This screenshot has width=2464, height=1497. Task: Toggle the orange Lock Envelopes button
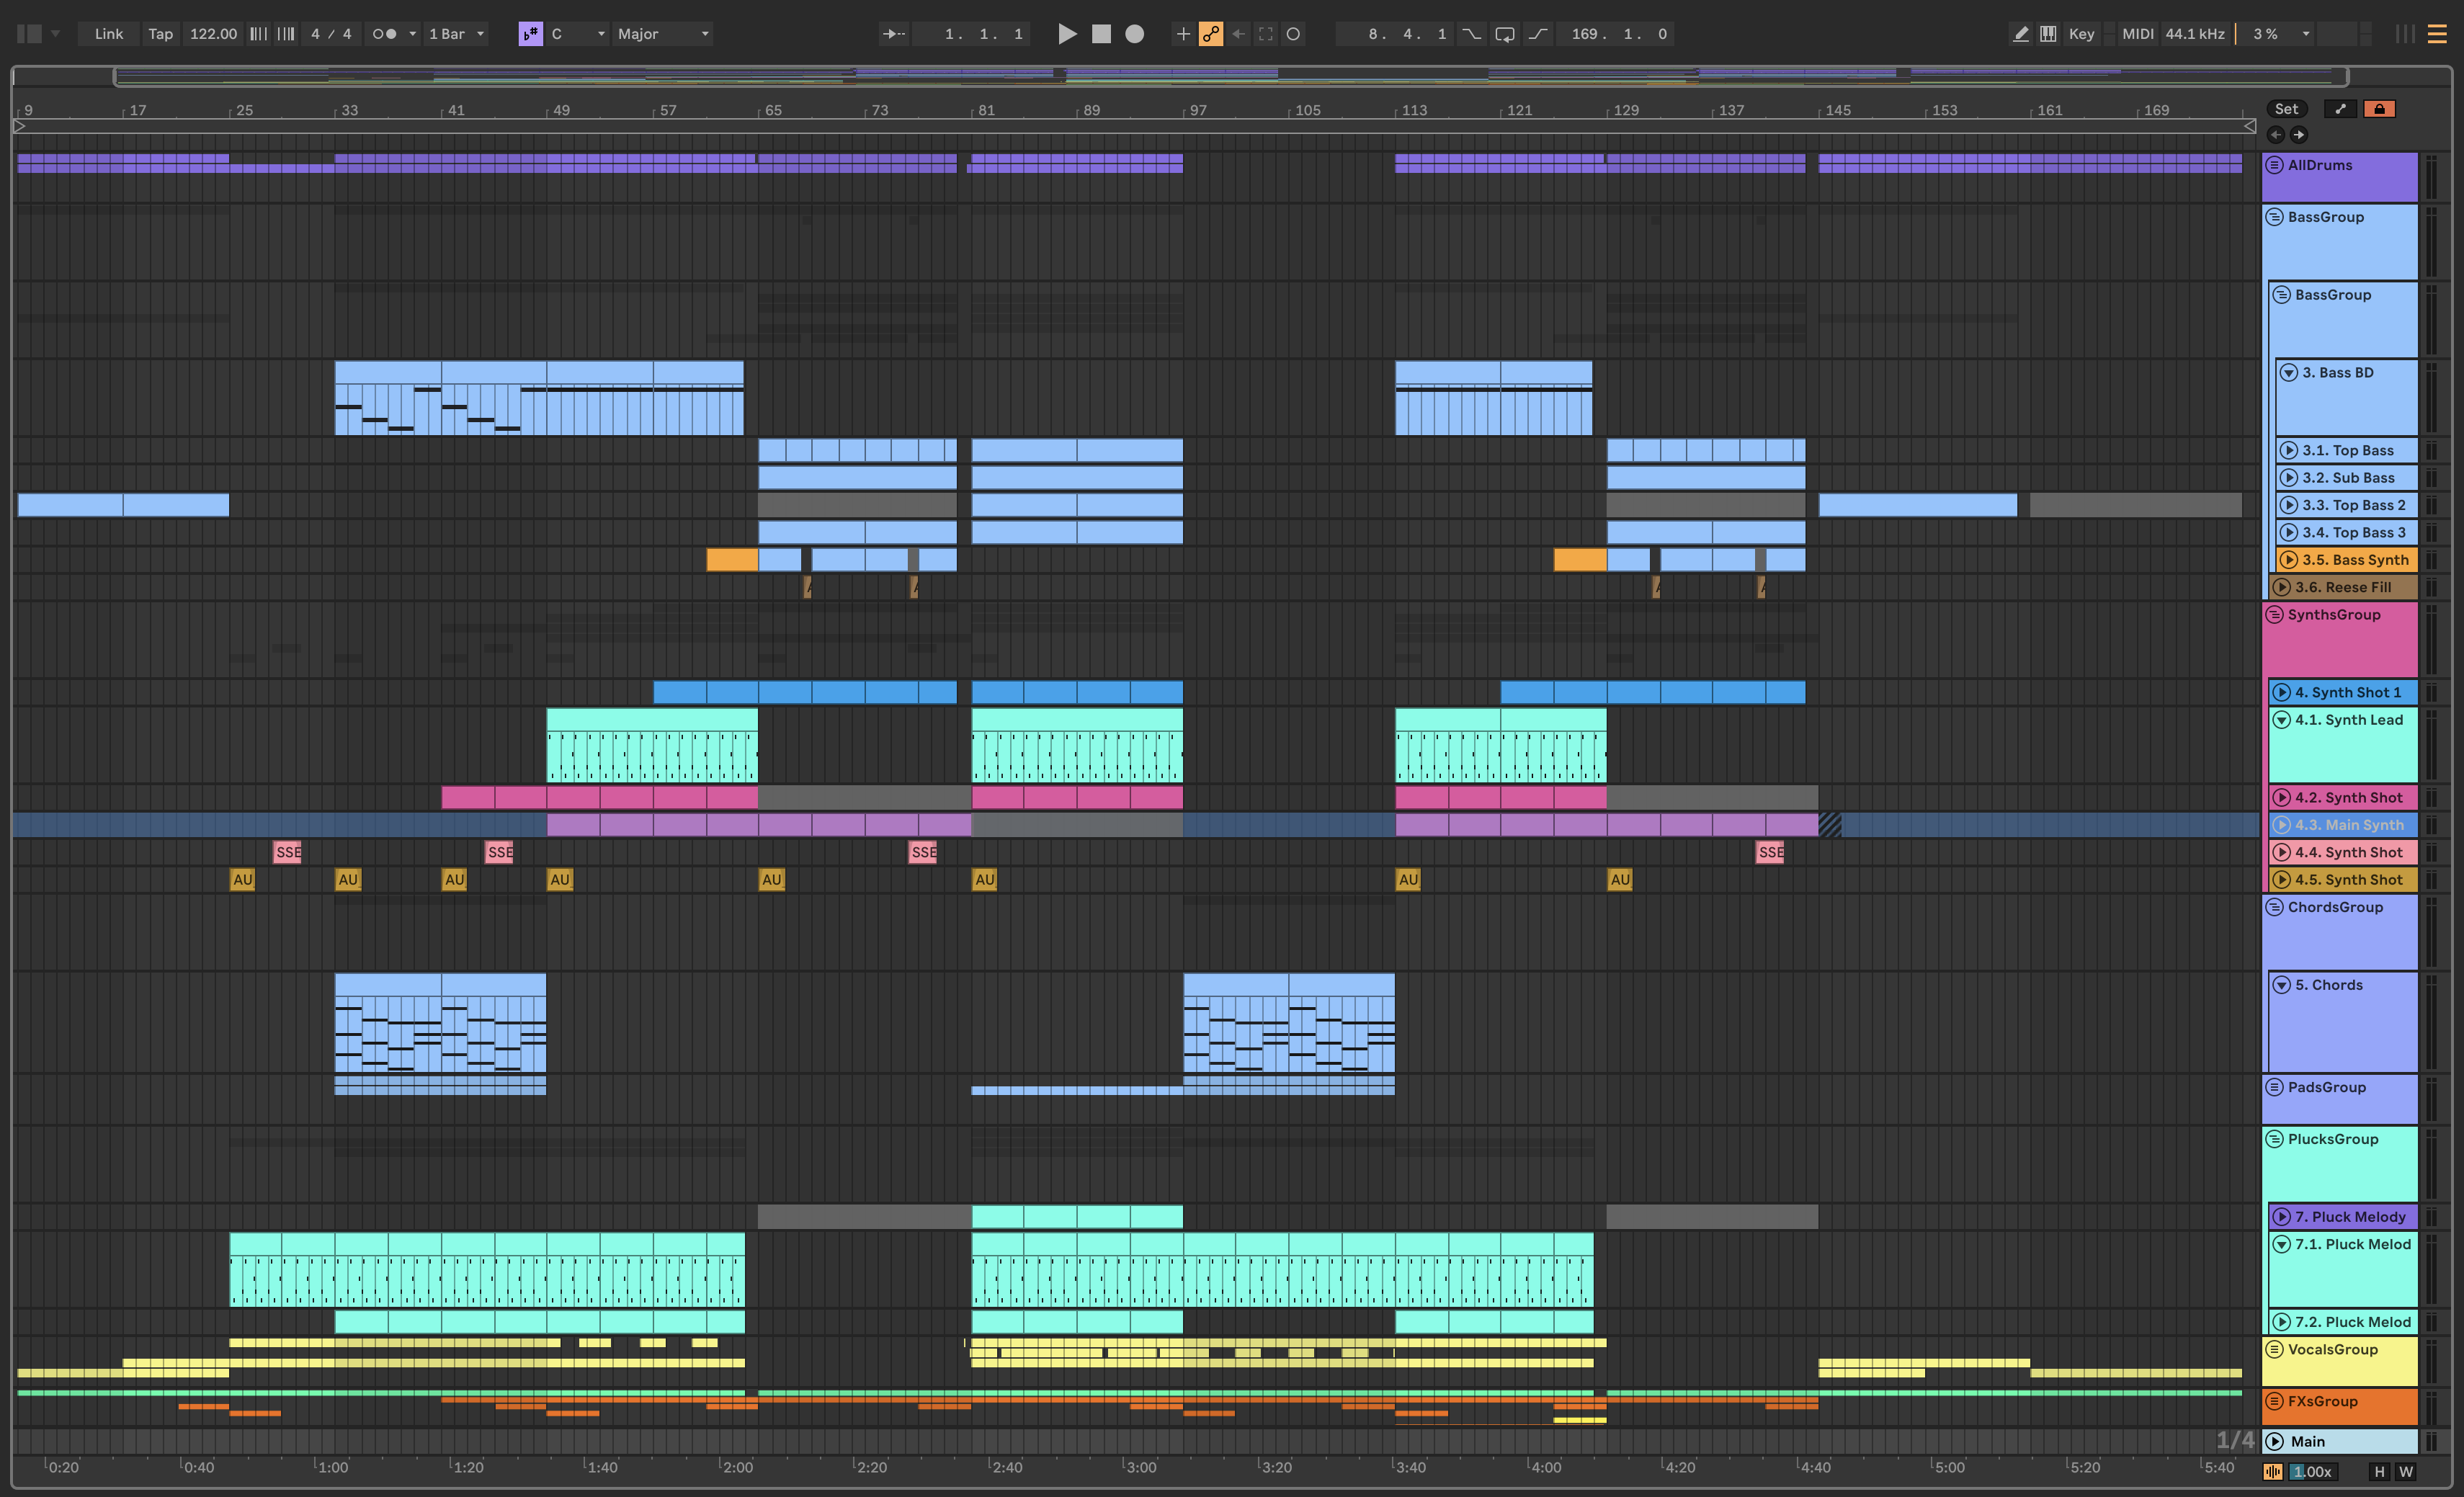(2379, 109)
